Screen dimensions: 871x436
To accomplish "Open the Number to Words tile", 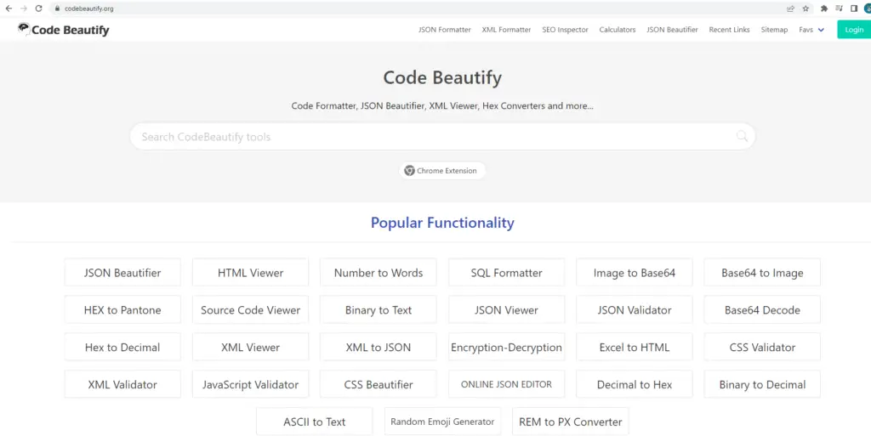I will (x=379, y=272).
